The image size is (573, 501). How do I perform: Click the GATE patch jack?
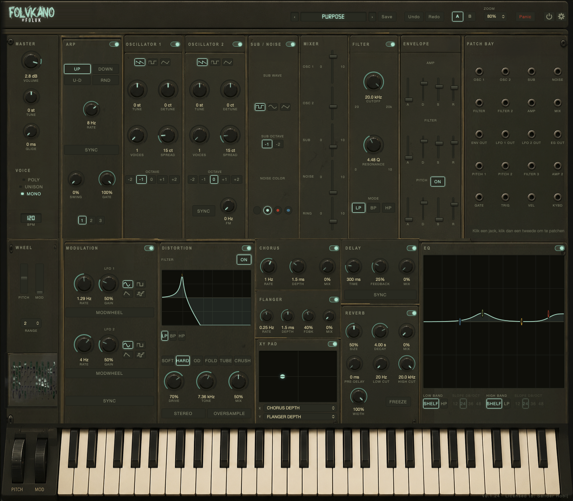pyautogui.click(x=479, y=197)
